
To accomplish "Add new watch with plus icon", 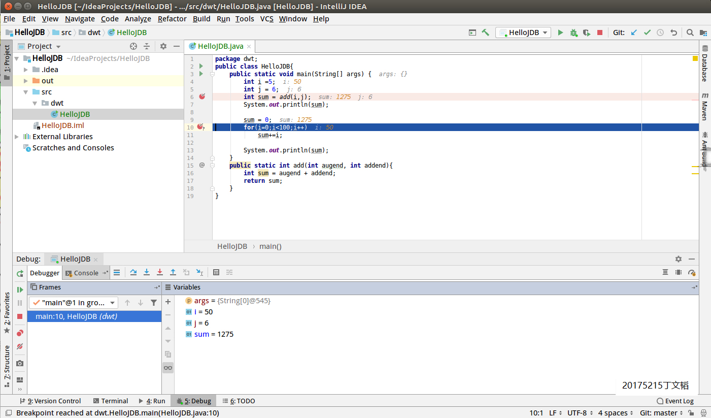I will point(168,302).
